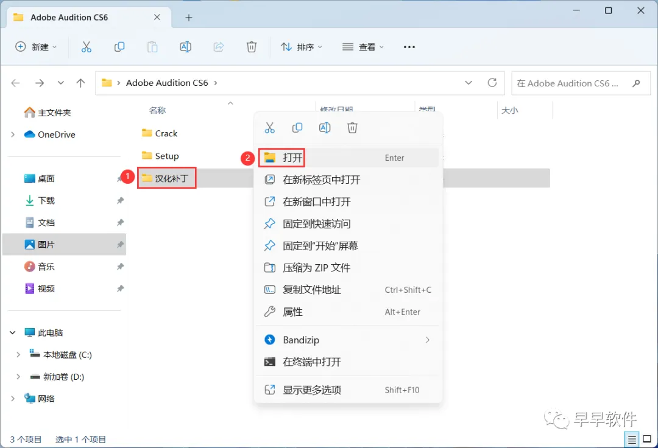Close the Adobe Audition CS6 tab
This screenshot has width=658, height=448.
157,17
